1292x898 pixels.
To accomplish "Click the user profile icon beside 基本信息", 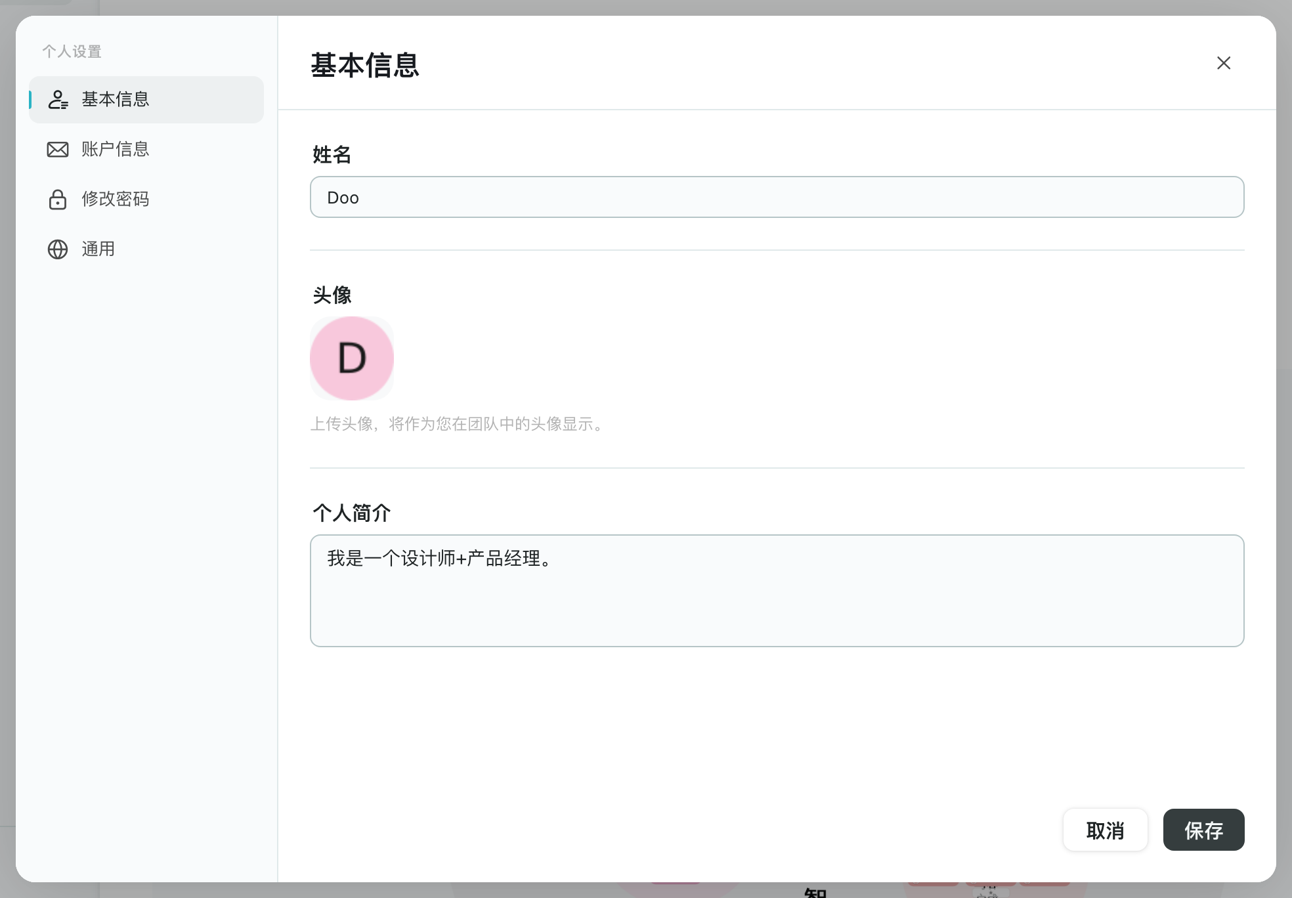I will (x=58, y=100).
